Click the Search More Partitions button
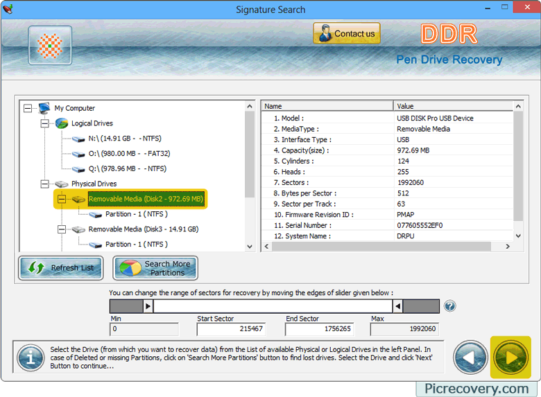The image size is (541, 397). (x=155, y=267)
